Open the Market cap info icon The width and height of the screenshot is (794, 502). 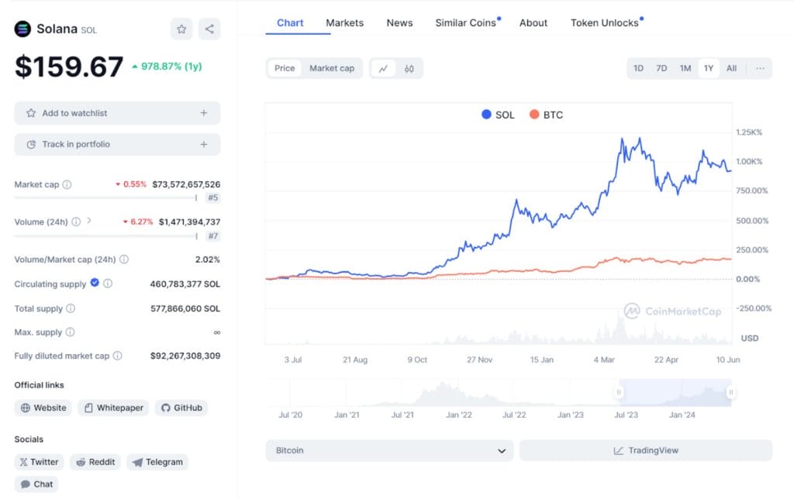click(x=67, y=184)
